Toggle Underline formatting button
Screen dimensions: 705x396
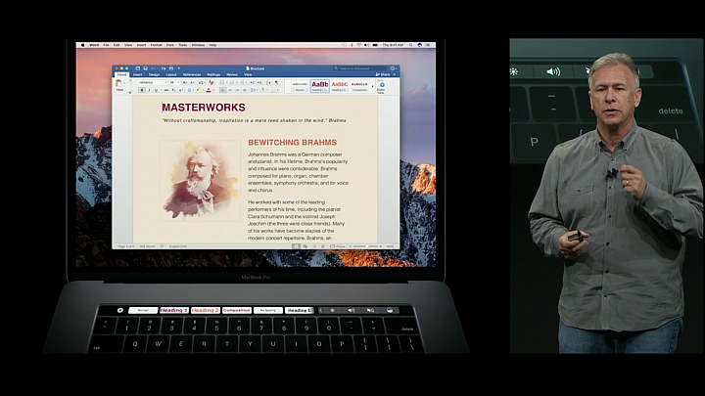(156, 90)
